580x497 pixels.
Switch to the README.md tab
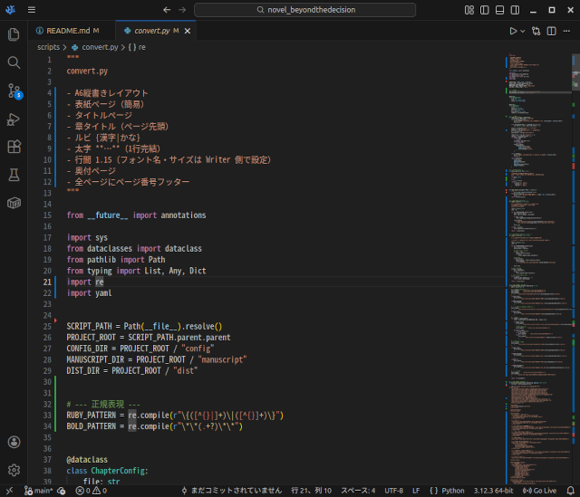tap(67, 31)
